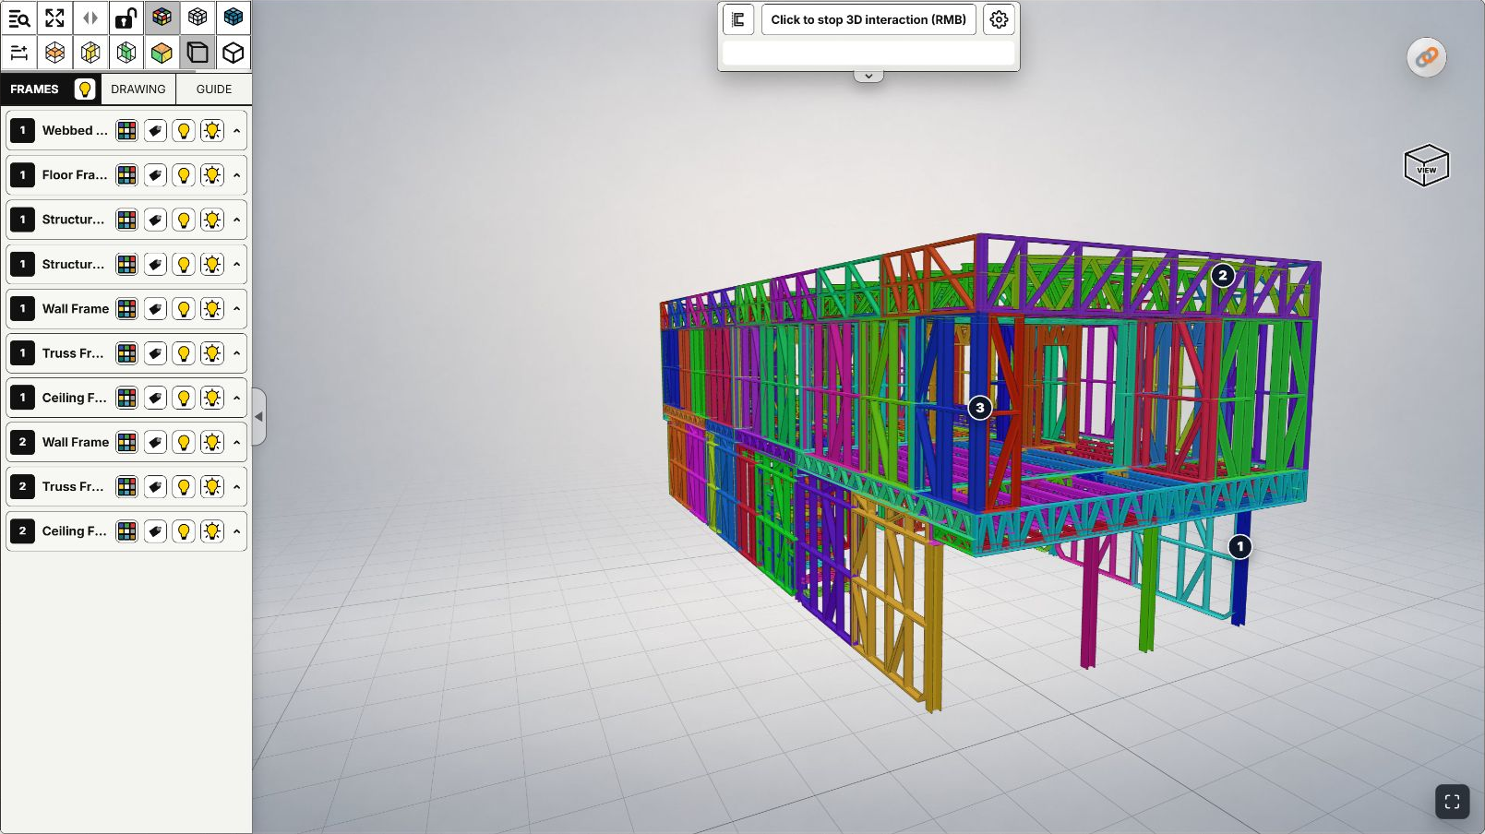Collapse level 2 Wall Frame chevron

(237, 443)
